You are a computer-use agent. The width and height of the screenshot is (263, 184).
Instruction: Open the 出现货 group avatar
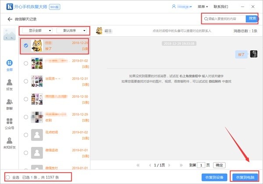pyautogui.click(x=37, y=81)
